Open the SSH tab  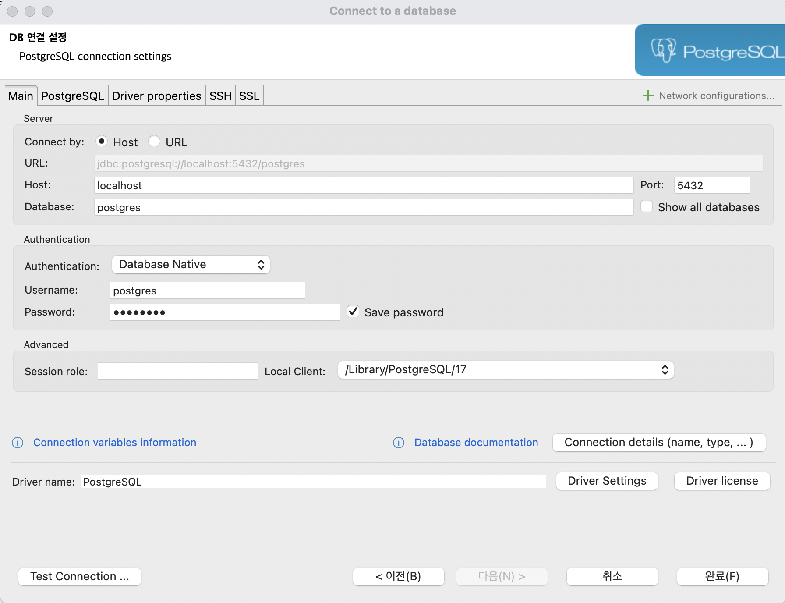(220, 96)
